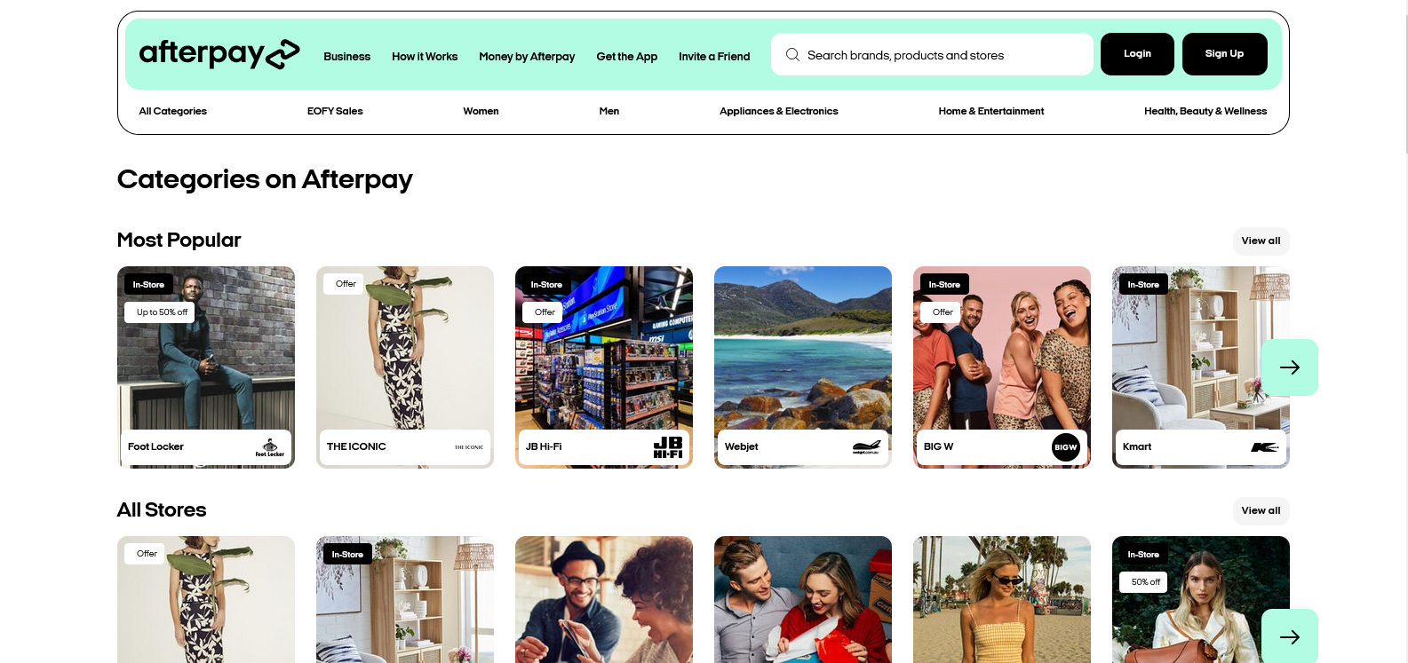Click the search magnifier icon
This screenshot has height=663, width=1408.
[x=792, y=55]
